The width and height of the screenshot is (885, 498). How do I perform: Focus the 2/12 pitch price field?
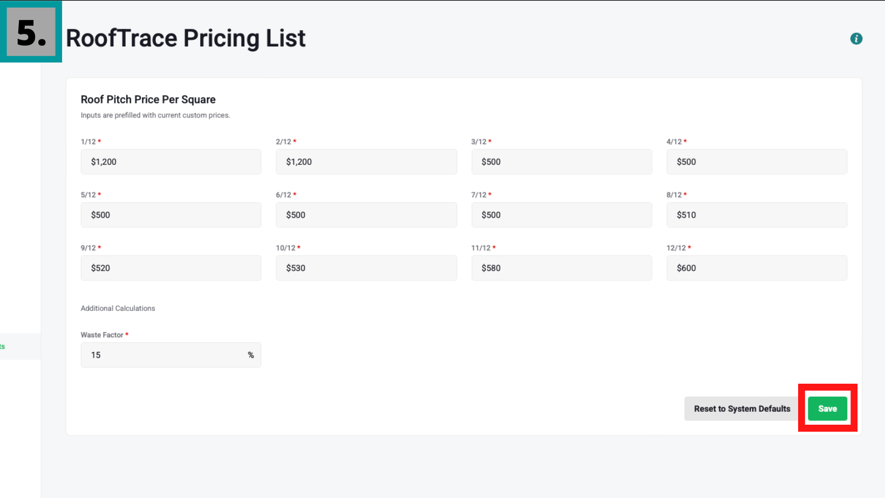click(x=366, y=162)
